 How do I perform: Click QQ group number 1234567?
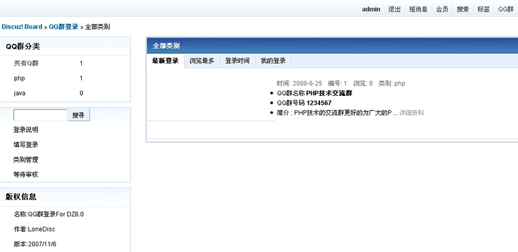(319, 103)
